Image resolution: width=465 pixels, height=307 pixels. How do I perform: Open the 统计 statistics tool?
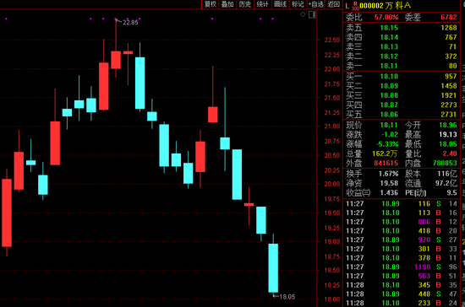coord(262,4)
